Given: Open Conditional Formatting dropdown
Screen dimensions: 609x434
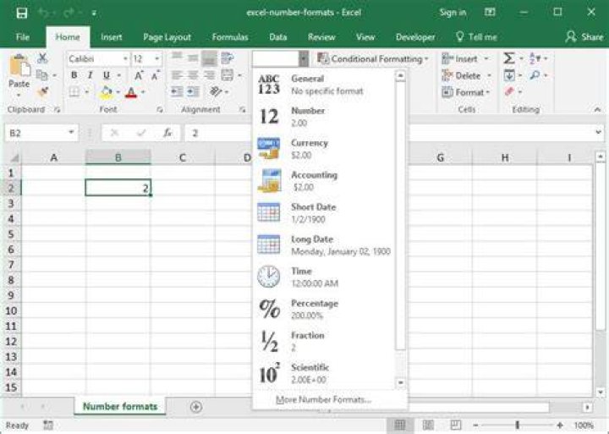Looking at the screenshot, I should pyautogui.click(x=373, y=59).
